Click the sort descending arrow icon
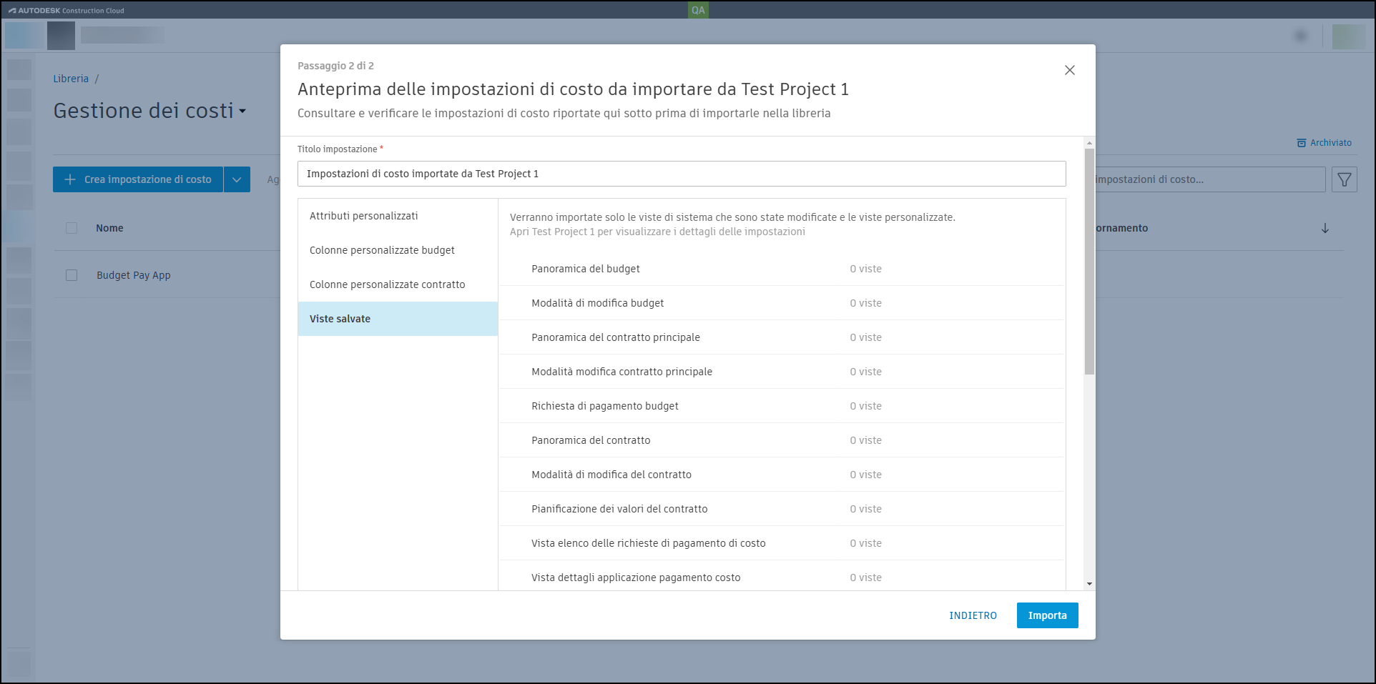This screenshot has width=1376, height=684. pos(1325,228)
